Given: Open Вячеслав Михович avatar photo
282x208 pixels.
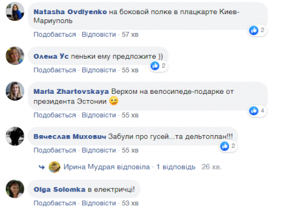Looking at the screenshot, I should (x=15, y=136).
